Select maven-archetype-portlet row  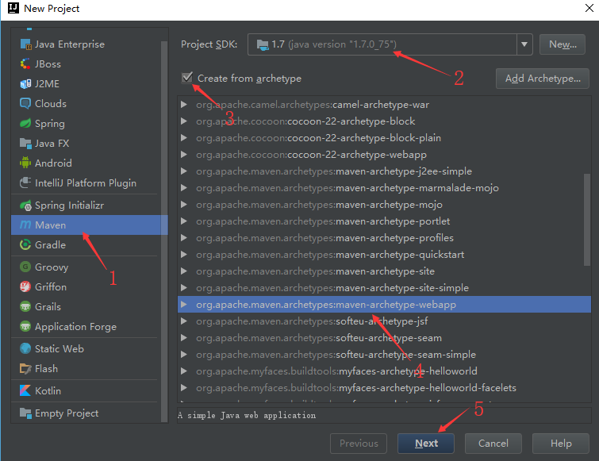point(384,221)
